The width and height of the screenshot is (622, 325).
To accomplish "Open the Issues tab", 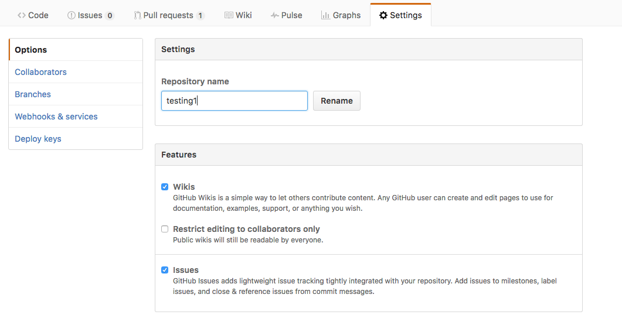I will [x=91, y=15].
